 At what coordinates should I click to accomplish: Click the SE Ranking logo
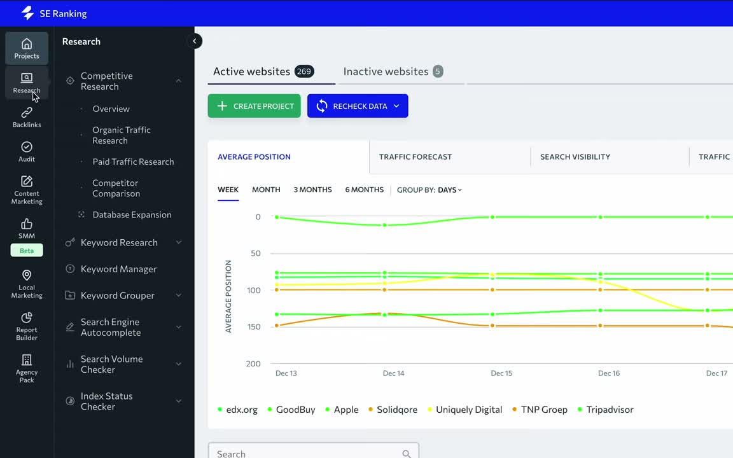(x=54, y=13)
